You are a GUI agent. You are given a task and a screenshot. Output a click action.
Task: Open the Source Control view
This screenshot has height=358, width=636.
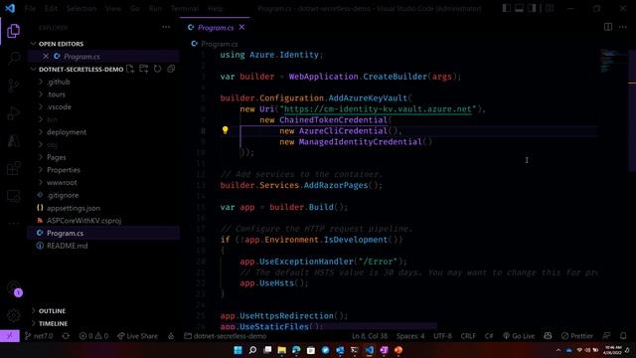13,86
